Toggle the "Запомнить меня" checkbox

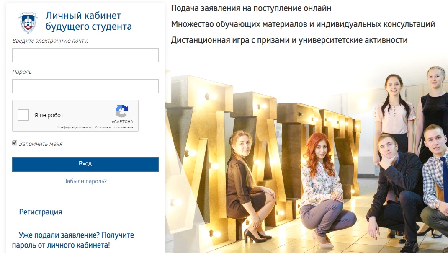pyautogui.click(x=15, y=143)
